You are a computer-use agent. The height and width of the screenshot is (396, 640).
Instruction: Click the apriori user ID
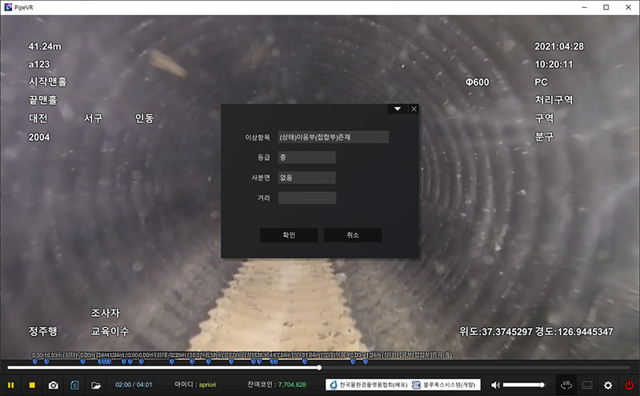(x=207, y=385)
